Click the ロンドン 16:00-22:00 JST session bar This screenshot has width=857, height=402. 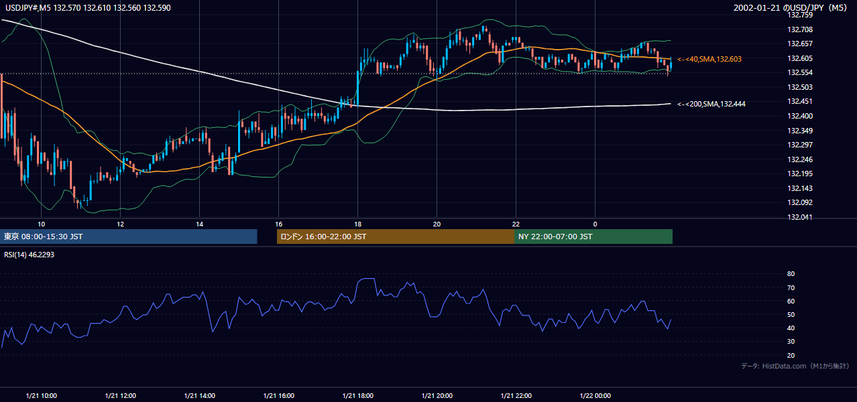click(x=396, y=237)
